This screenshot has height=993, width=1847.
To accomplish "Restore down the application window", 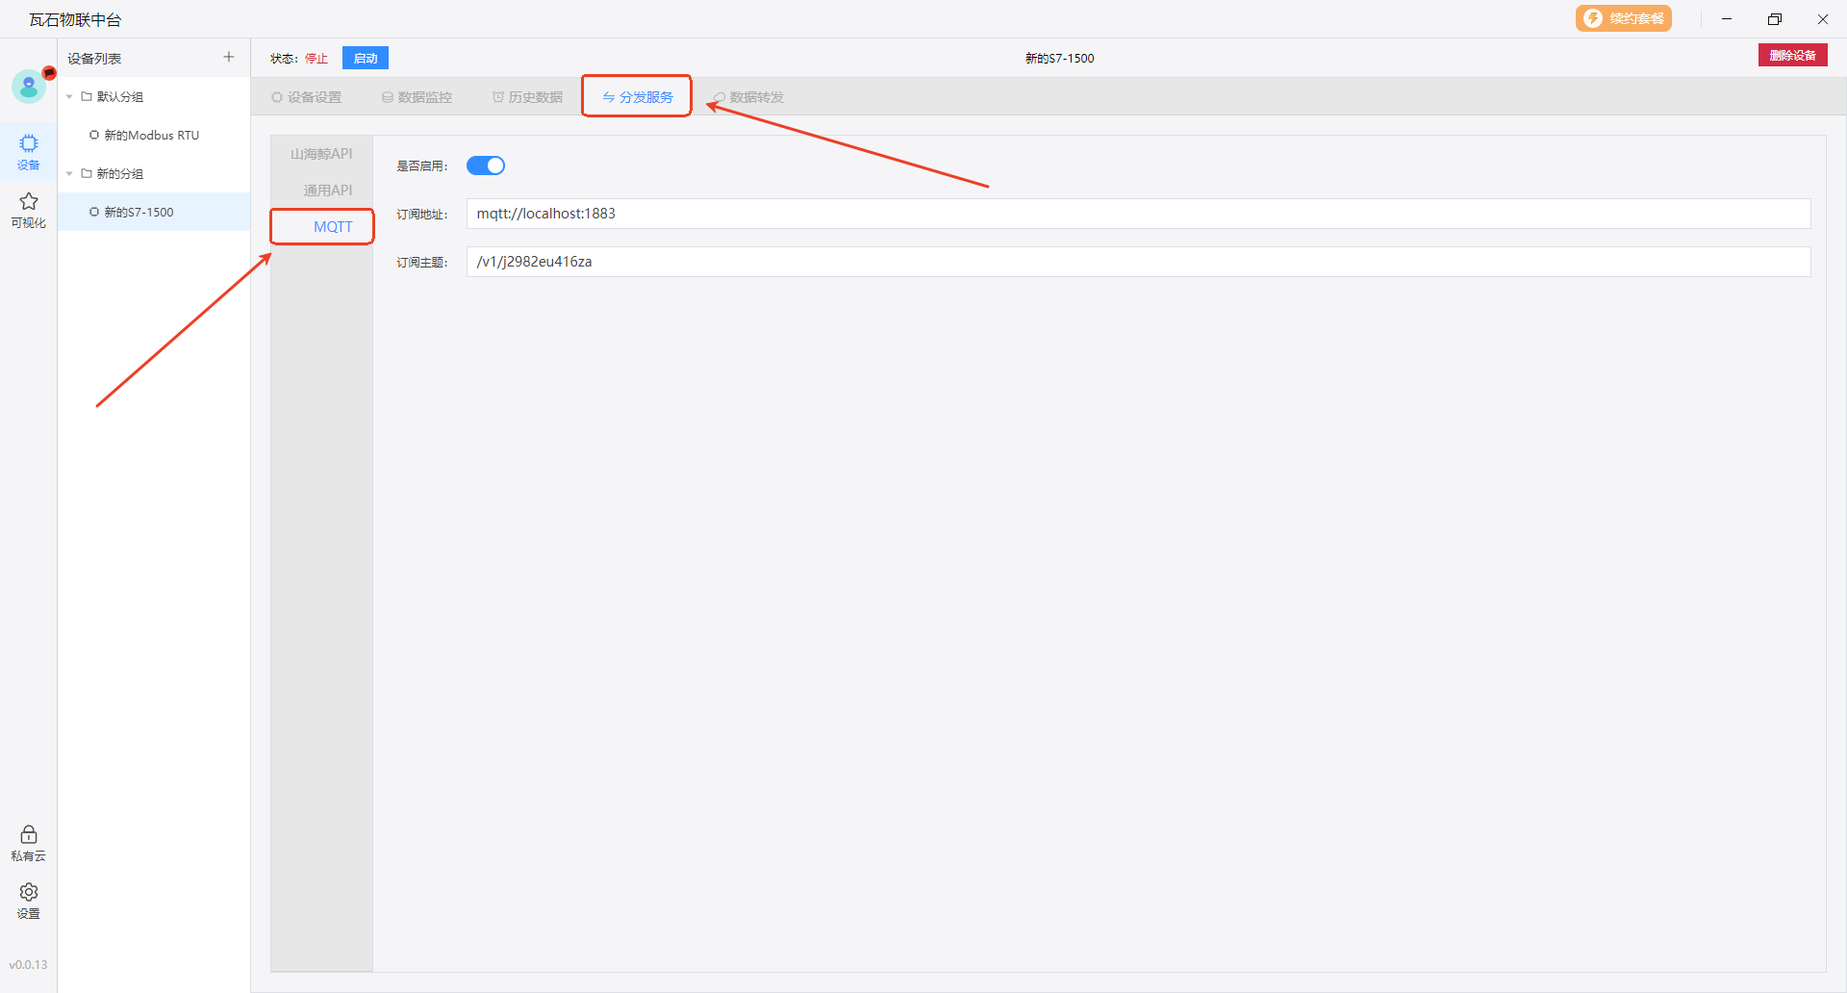I will tap(1774, 19).
